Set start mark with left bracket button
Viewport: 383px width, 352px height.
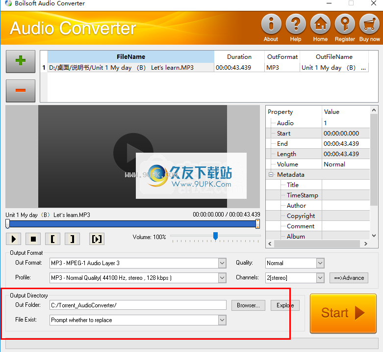[53, 239]
